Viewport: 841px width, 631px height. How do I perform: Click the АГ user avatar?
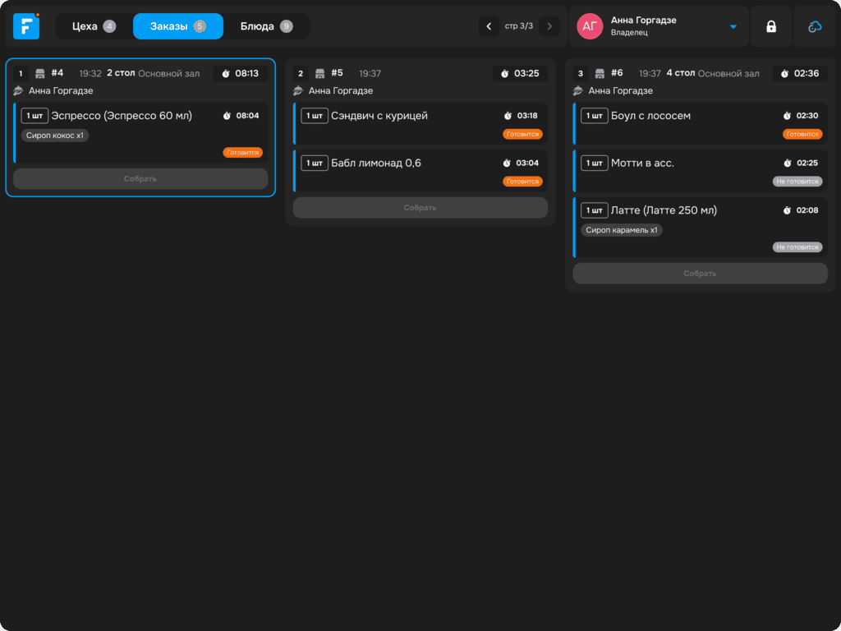[x=590, y=26]
